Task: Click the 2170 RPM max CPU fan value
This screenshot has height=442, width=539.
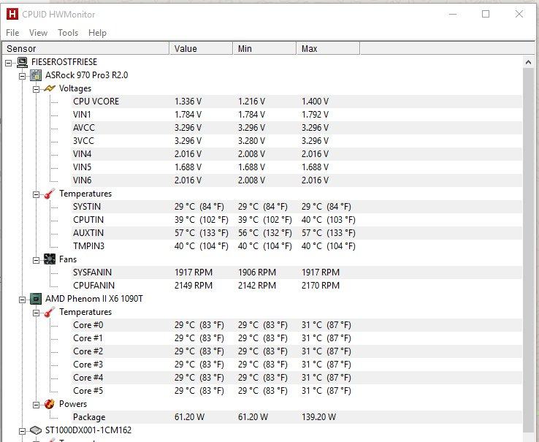Action: coord(321,286)
